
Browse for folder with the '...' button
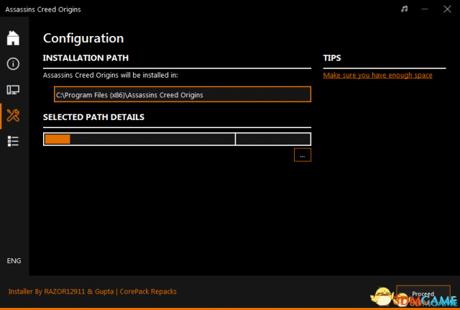pos(303,155)
